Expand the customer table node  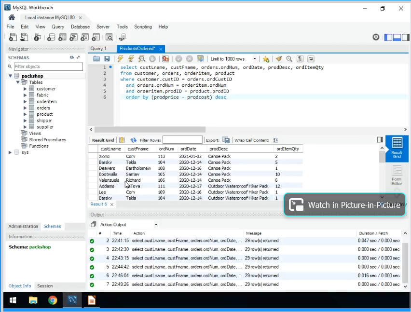click(x=25, y=89)
